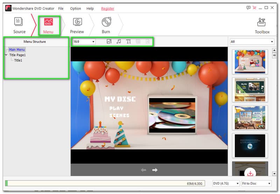Open the 16:9 aspect ratio dropdown
280x194 pixels.
coord(84,42)
